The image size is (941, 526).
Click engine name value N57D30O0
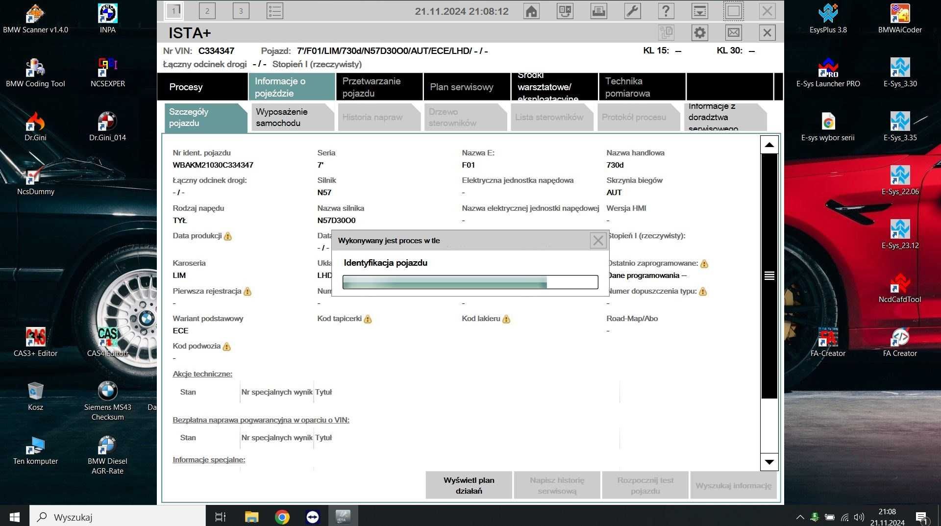(336, 220)
